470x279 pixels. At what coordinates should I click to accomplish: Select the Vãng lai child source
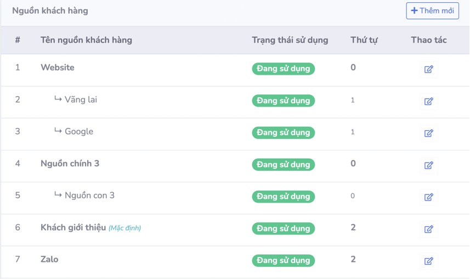tap(81, 99)
